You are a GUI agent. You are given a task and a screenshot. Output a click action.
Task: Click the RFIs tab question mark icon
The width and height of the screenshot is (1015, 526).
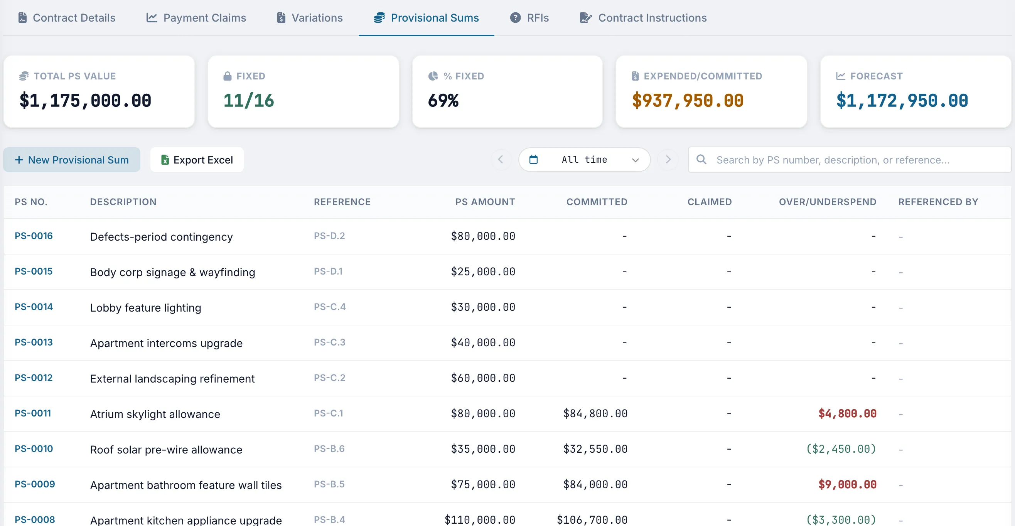pos(515,18)
